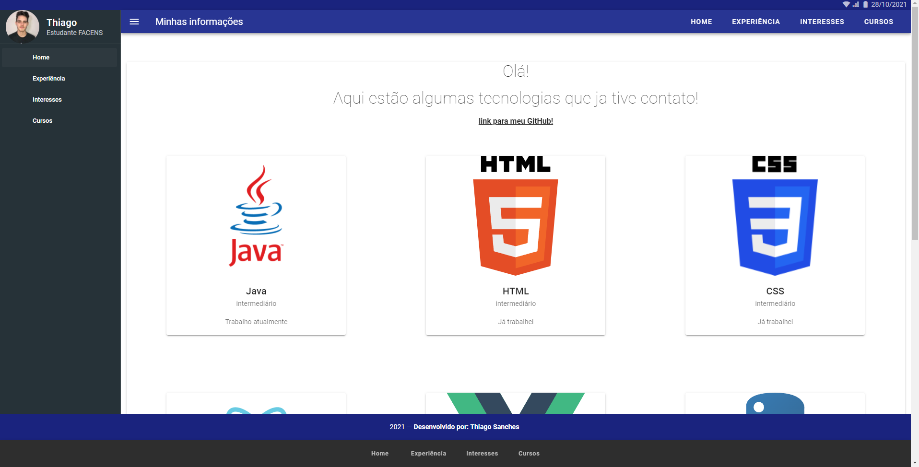
Task: Click Home in the footer navigation
Action: click(379, 453)
